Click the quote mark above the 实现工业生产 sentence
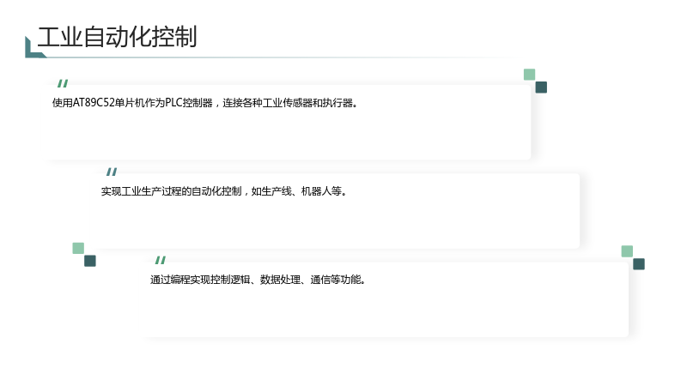Image resolution: width=687 pixels, height=386 pixels. [x=112, y=172]
